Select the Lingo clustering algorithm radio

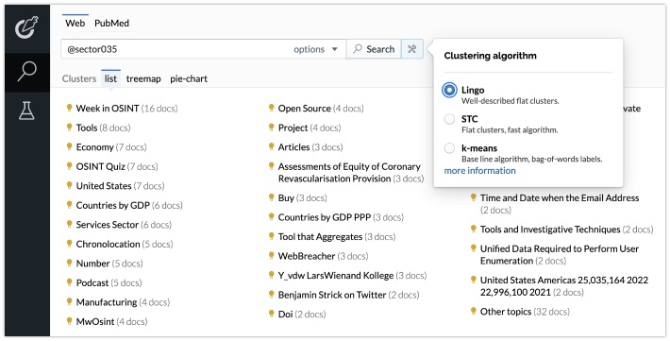449,90
